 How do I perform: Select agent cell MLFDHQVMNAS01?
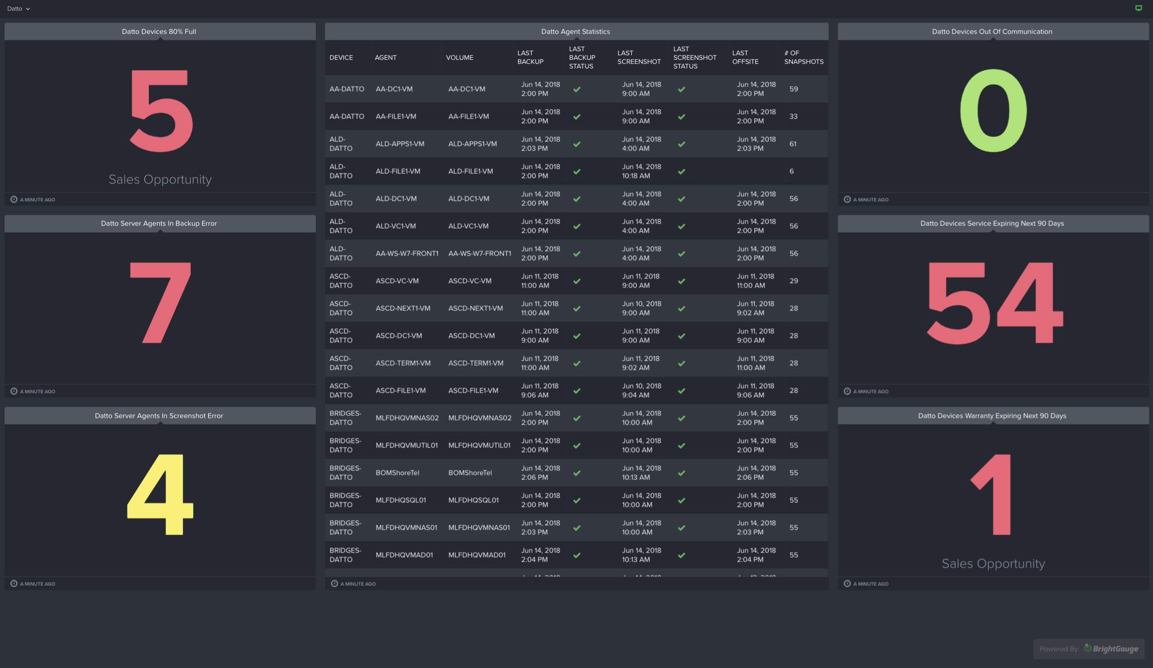pyautogui.click(x=406, y=527)
